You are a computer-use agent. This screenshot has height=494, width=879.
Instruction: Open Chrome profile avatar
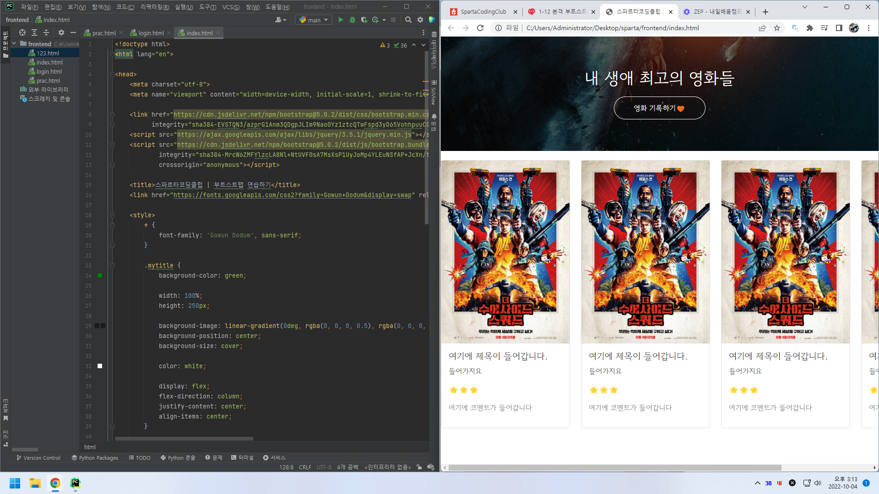[854, 28]
